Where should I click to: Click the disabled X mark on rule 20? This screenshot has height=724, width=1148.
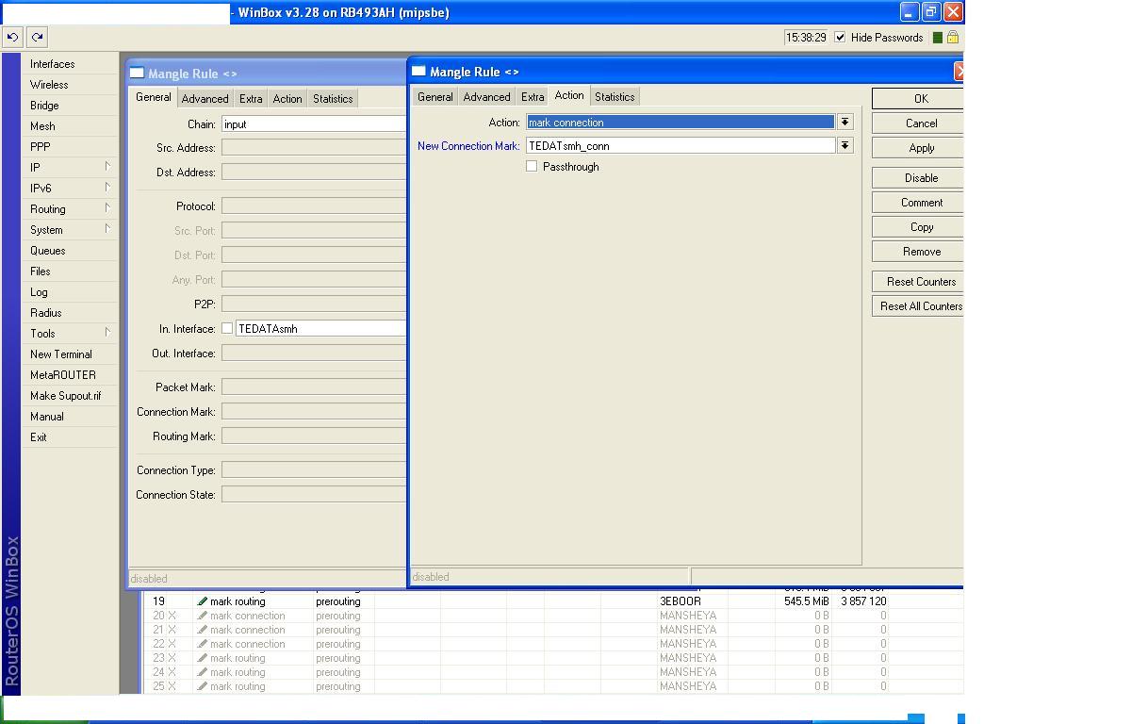coord(172,616)
